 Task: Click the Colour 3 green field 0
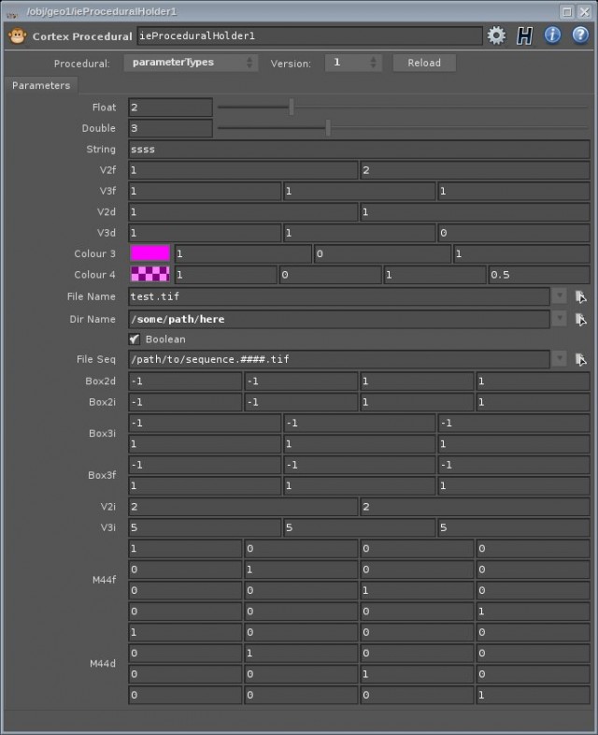coord(382,253)
